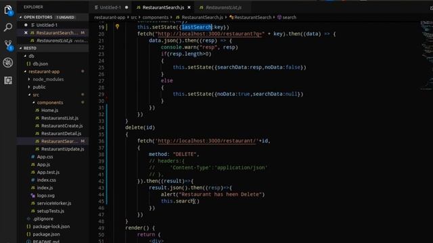Collapse the components folder
433x243 pixels.
[33, 102]
